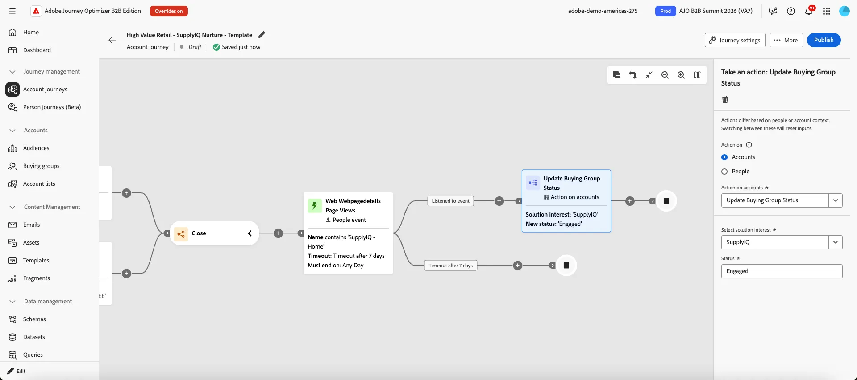Click the Publish button
The width and height of the screenshot is (857, 380).
[x=824, y=40]
